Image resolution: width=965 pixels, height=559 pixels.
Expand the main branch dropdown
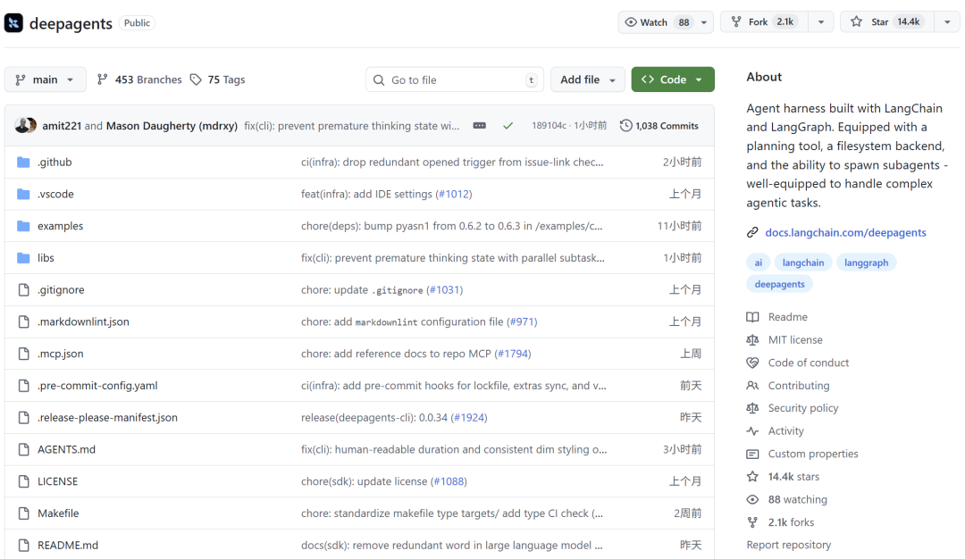(x=46, y=79)
